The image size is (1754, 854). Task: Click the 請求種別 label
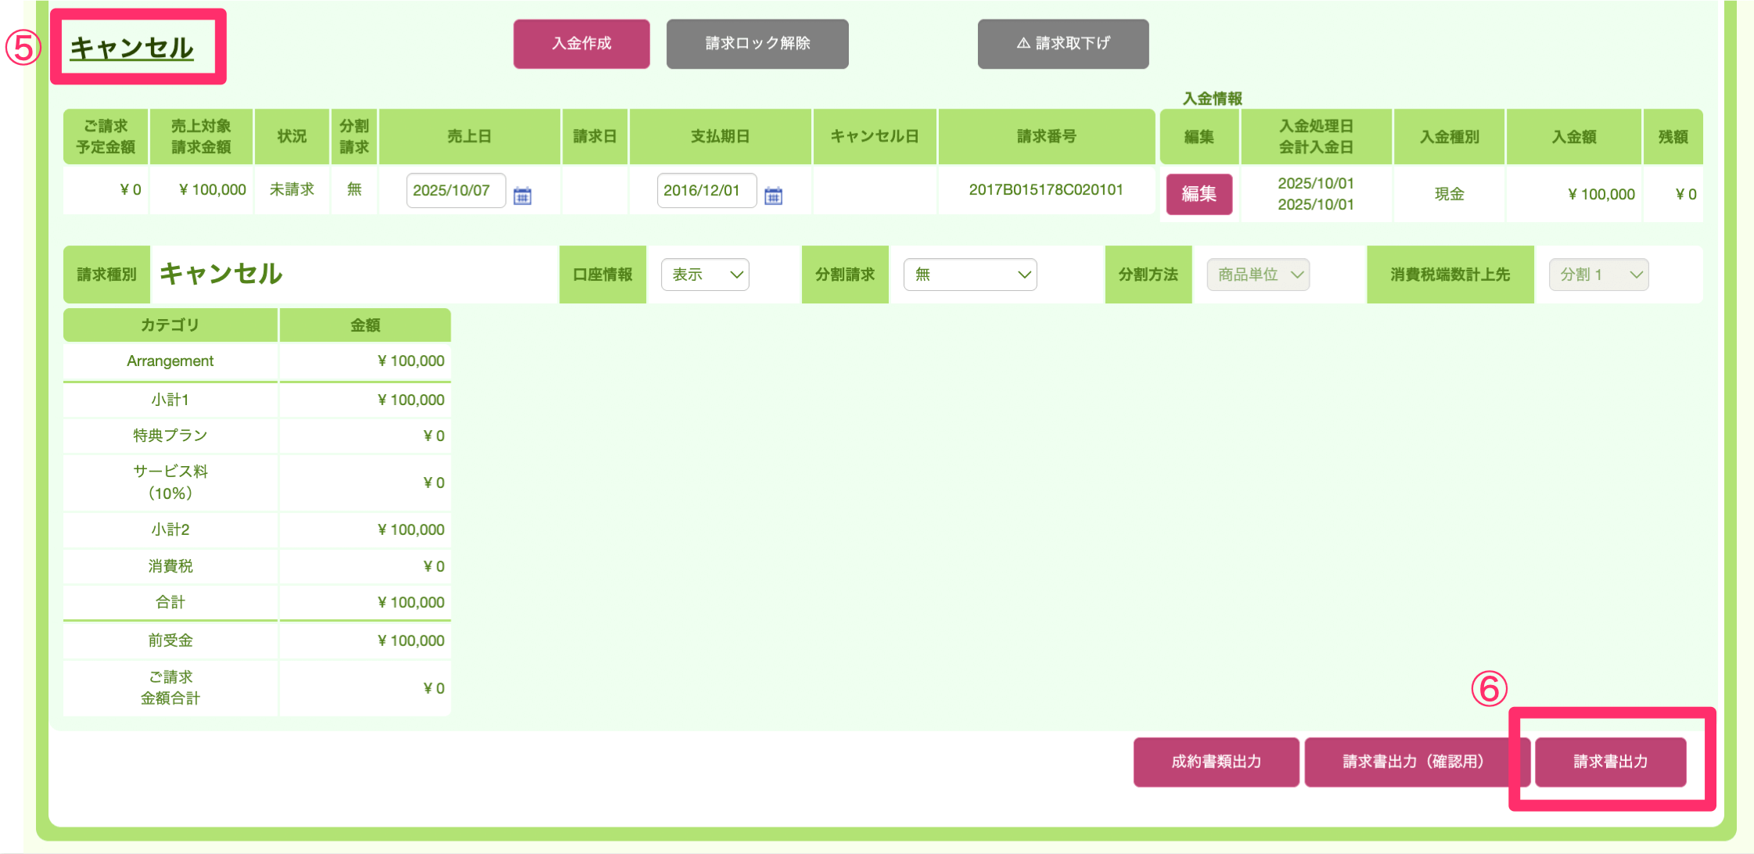[106, 274]
